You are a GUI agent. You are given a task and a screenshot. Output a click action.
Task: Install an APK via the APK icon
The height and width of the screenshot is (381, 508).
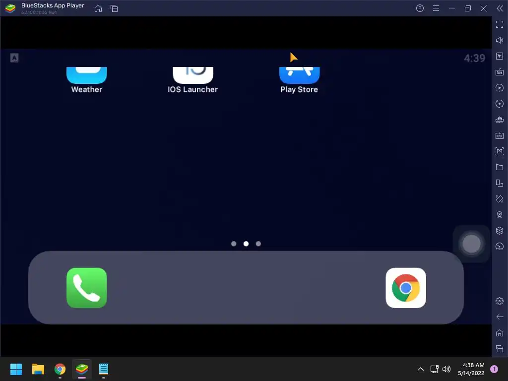tap(500, 135)
